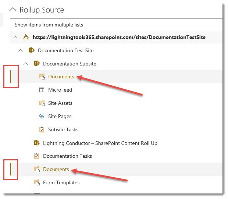Select the 'Documentation Tasks' list label

coord(67,156)
